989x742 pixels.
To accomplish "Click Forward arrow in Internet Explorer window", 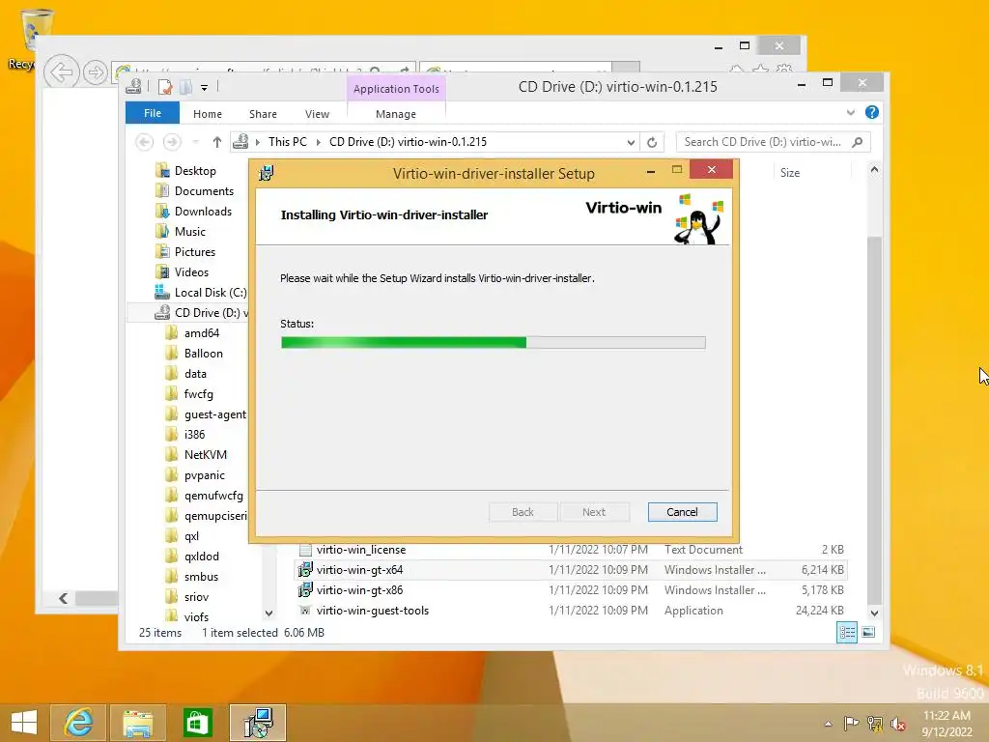I will (95, 72).
